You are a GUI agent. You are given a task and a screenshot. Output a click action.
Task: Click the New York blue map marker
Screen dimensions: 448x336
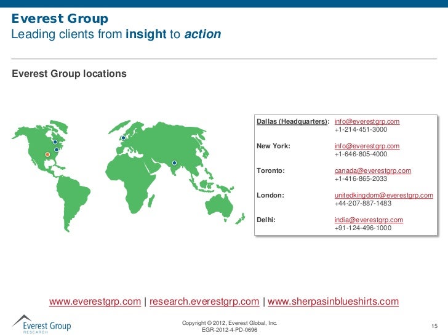click(57, 150)
